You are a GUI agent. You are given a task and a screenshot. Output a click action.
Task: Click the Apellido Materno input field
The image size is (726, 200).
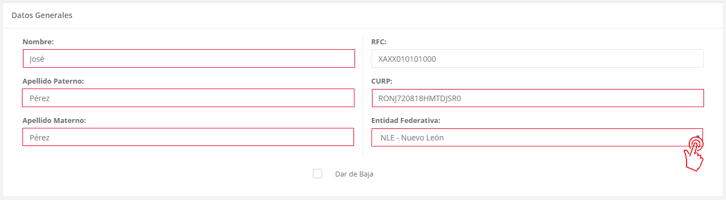point(188,137)
